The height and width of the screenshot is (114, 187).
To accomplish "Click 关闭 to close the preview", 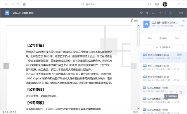I will click(x=181, y=13).
